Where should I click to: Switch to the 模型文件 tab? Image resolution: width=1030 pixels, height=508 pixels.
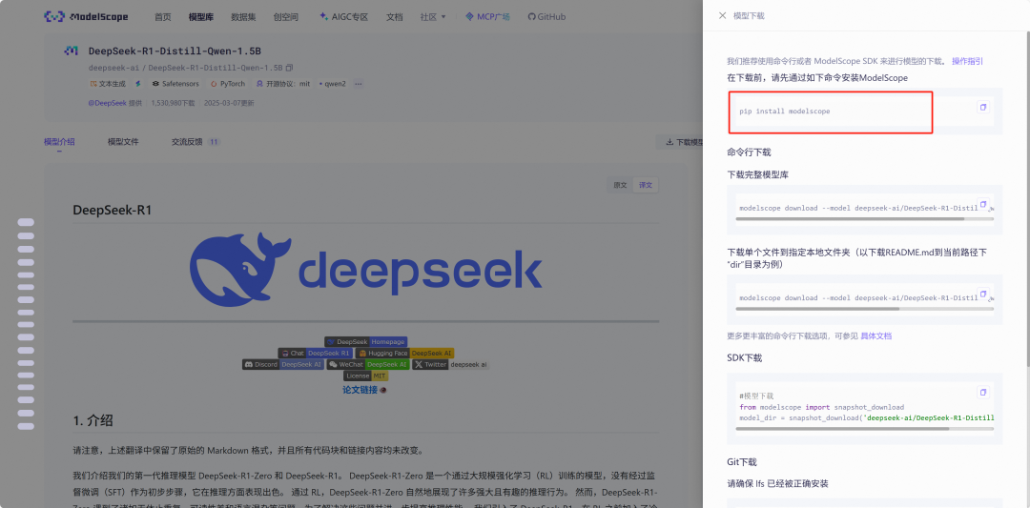click(123, 142)
